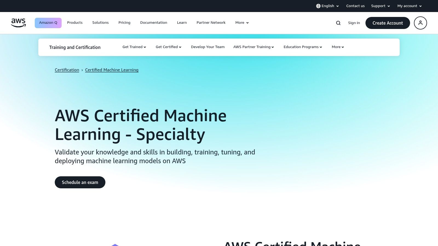Screen dimensions: 438x246
Task: Open Contact us link
Action: tap(355, 6)
